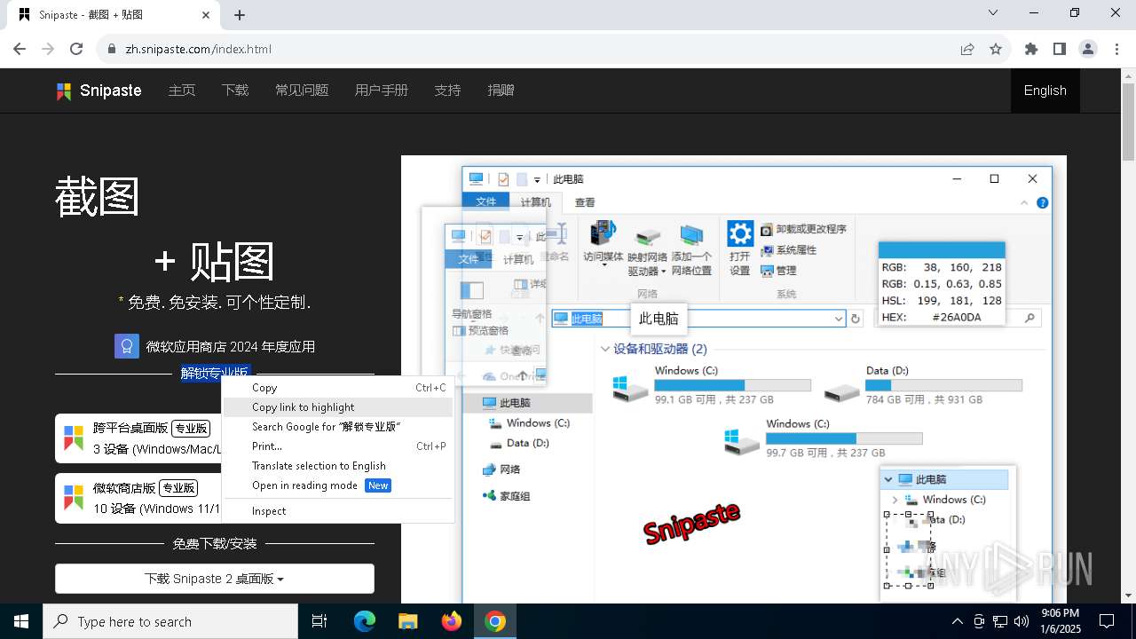Open the 主页 nav link
This screenshot has width=1136, height=639.
(182, 91)
